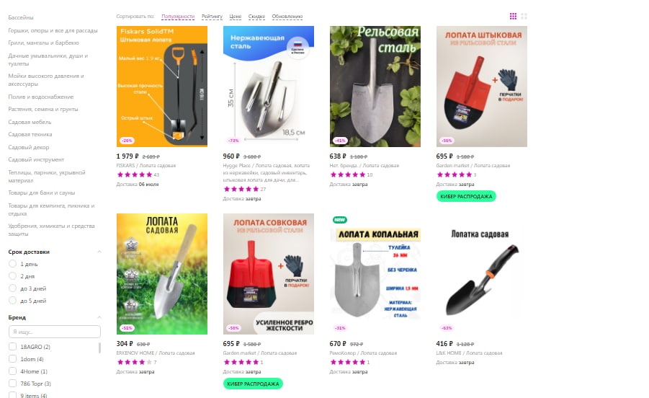This screenshot has height=398, width=649.
Task: Click the star rating under the 638 ₽ shovel
Action: tap(348, 174)
